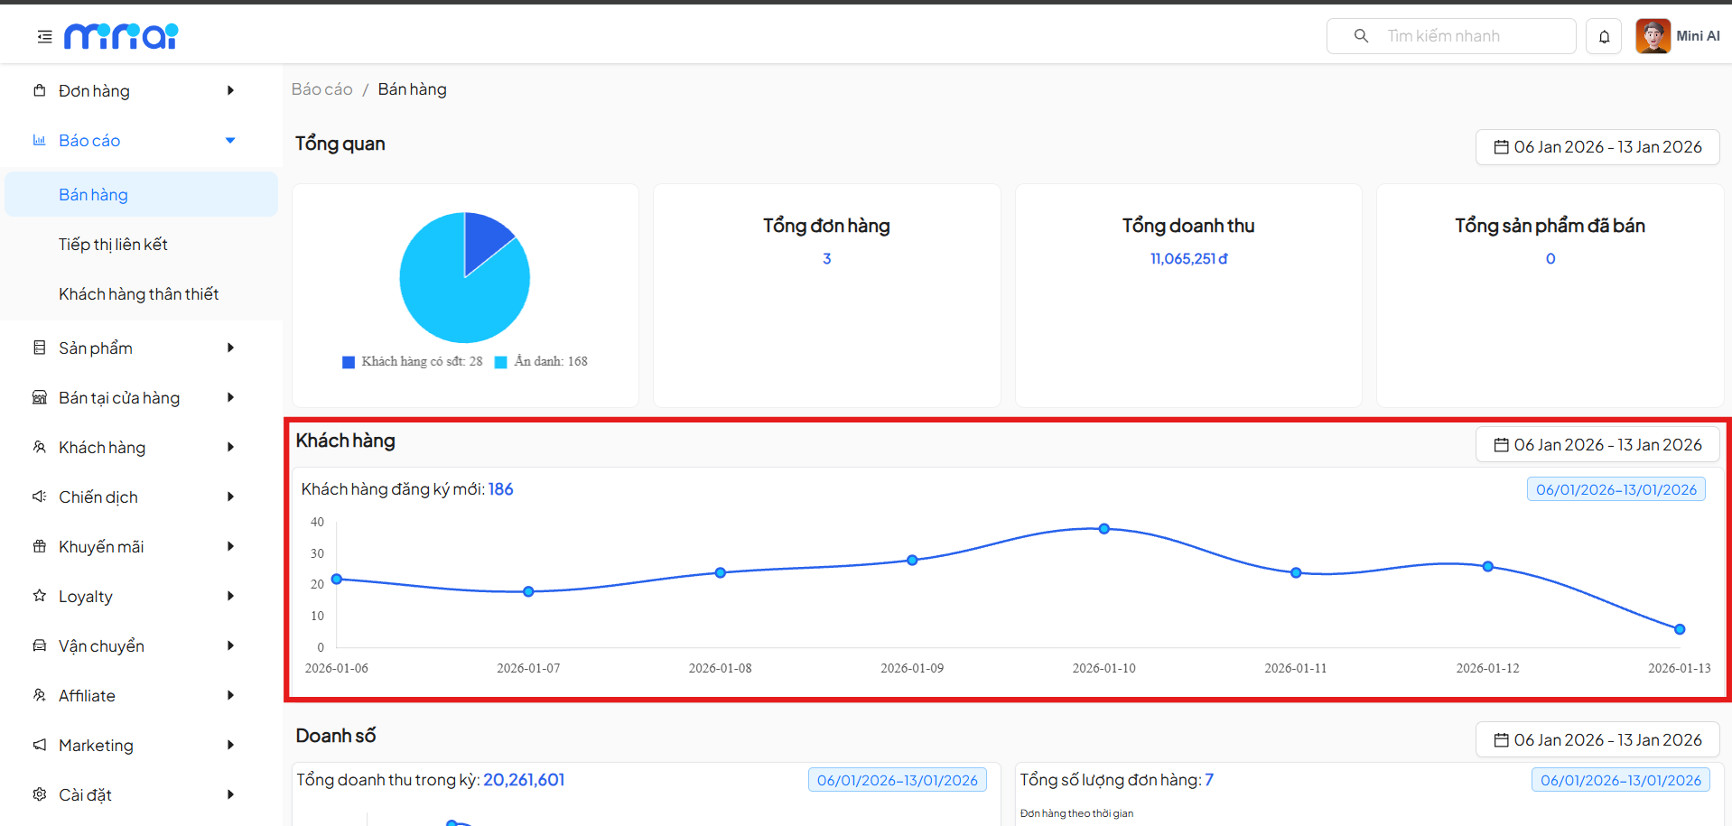
Task: Collapse the Báo cáo menu arrow
Action: 230,141
